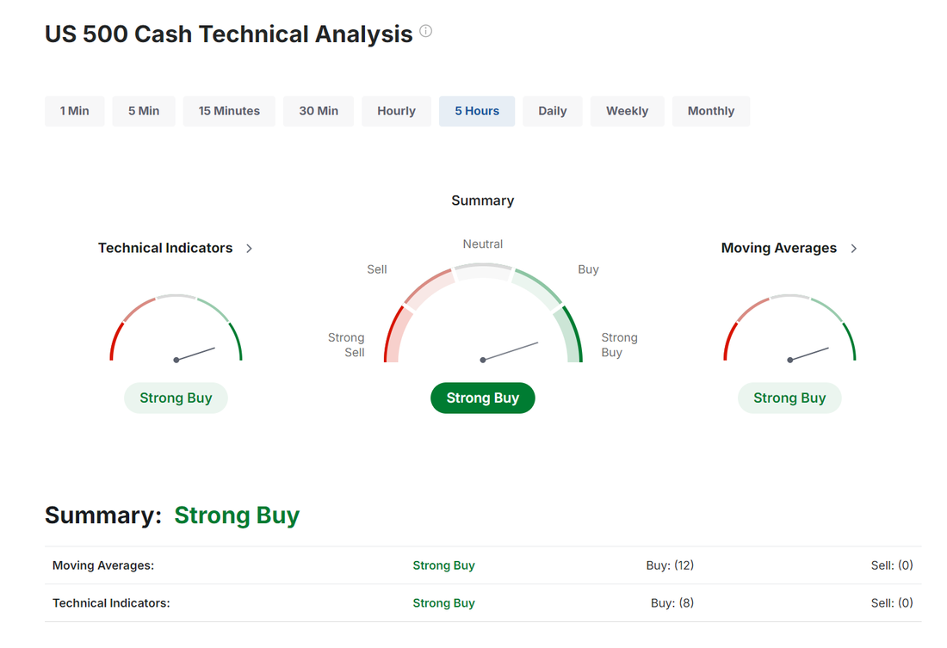Click the Strong Buy label right of Summary gauge
Image resolution: width=947 pixels, height=648 pixels.
click(619, 345)
